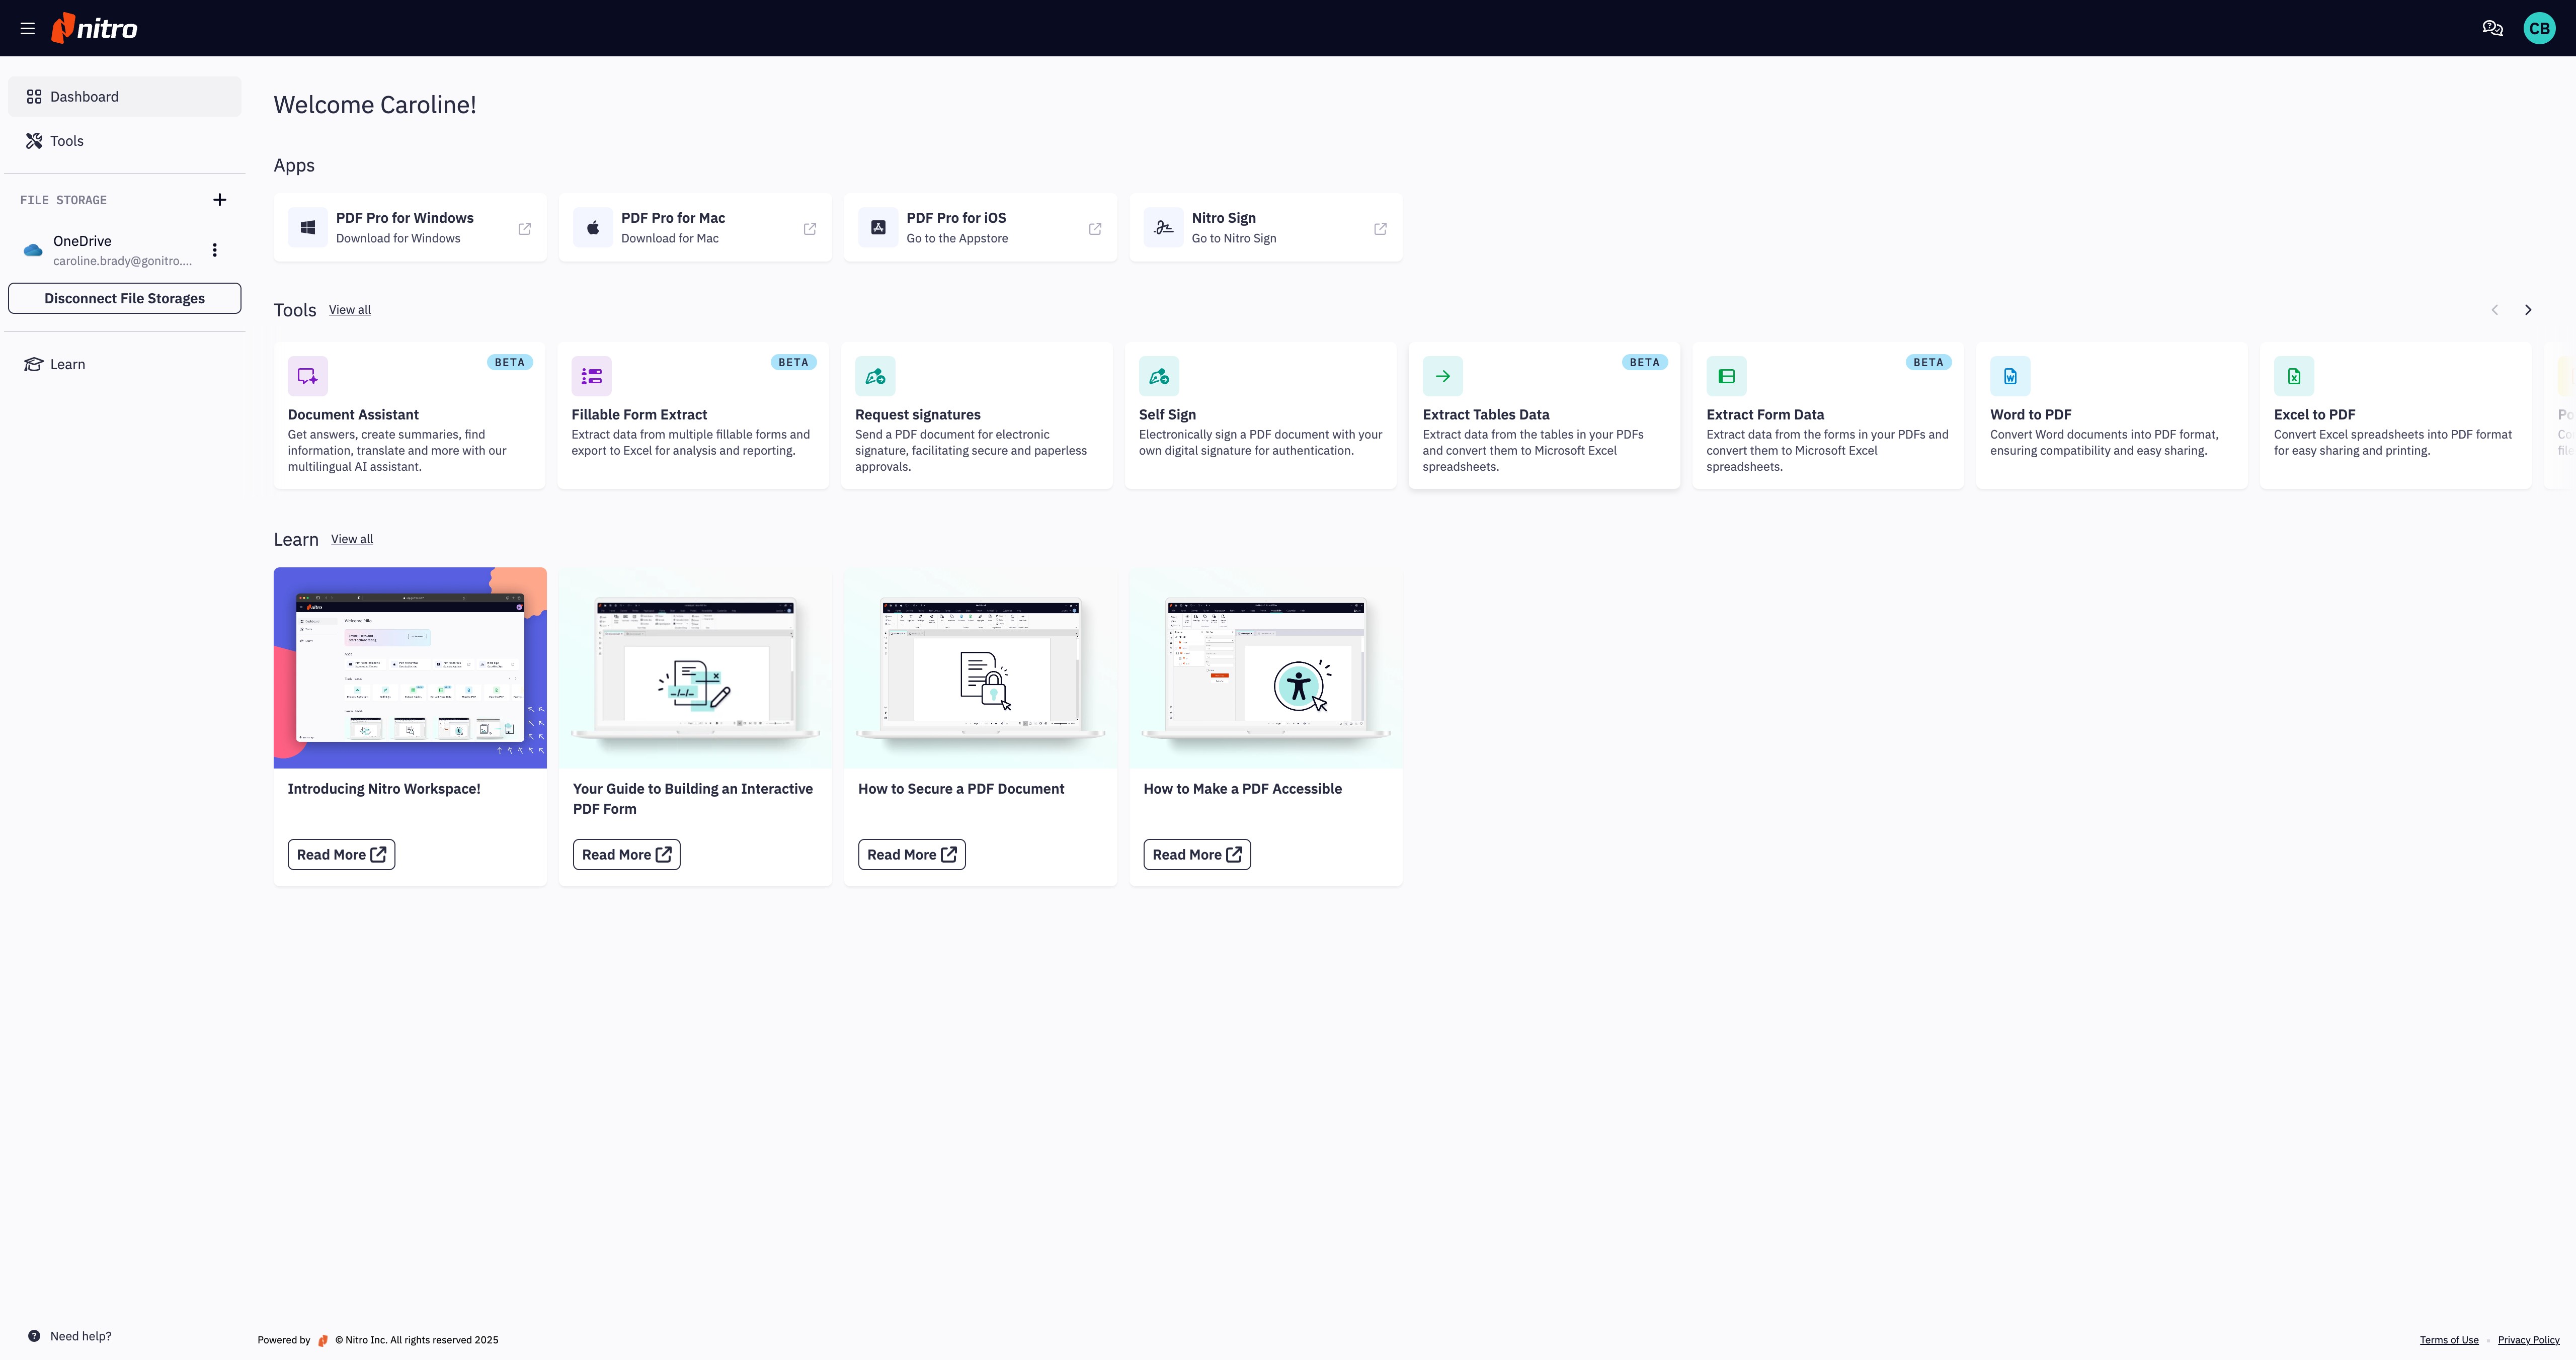Click View all next to Tools

coord(350,310)
